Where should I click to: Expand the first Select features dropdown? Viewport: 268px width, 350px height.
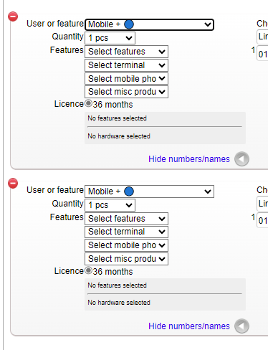pos(126,52)
